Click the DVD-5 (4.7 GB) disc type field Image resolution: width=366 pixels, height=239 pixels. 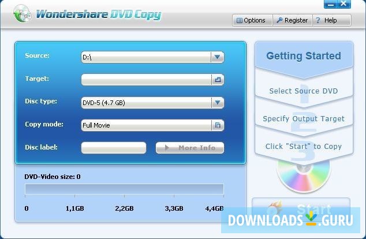(146, 103)
